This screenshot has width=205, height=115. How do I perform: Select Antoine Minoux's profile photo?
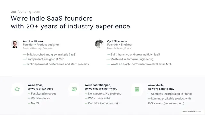(15, 44)
